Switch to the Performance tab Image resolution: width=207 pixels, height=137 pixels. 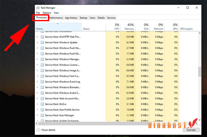(x=56, y=18)
